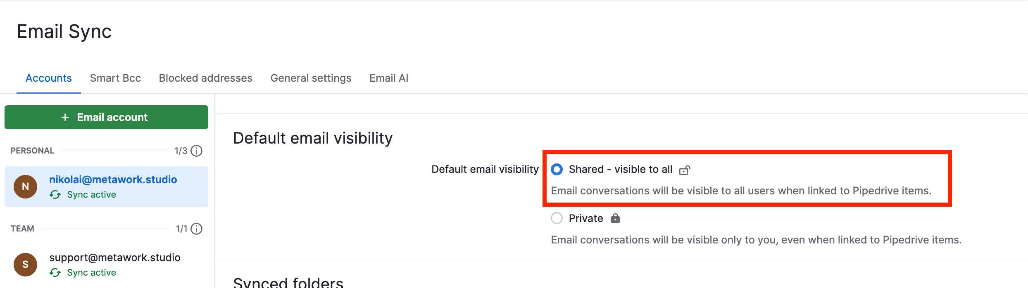Open the Accounts tab
Viewport: 1028px width, 288px height.
[49, 78]
